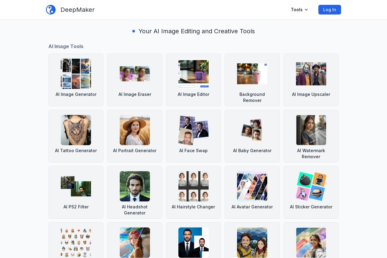Image resolution: width=387 pixels, height=258 pixels.
Task: Open the AI Image Generator tool thumbnail
Action: coord(76,74)
